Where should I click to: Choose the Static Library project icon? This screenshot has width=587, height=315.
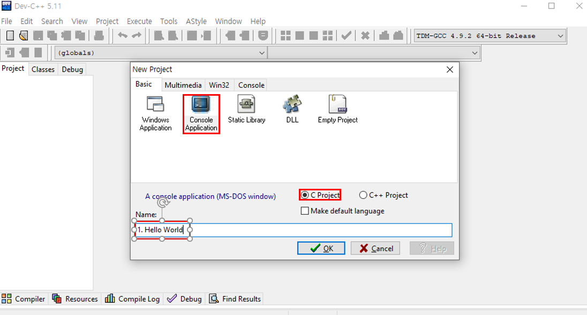[246, 110]
